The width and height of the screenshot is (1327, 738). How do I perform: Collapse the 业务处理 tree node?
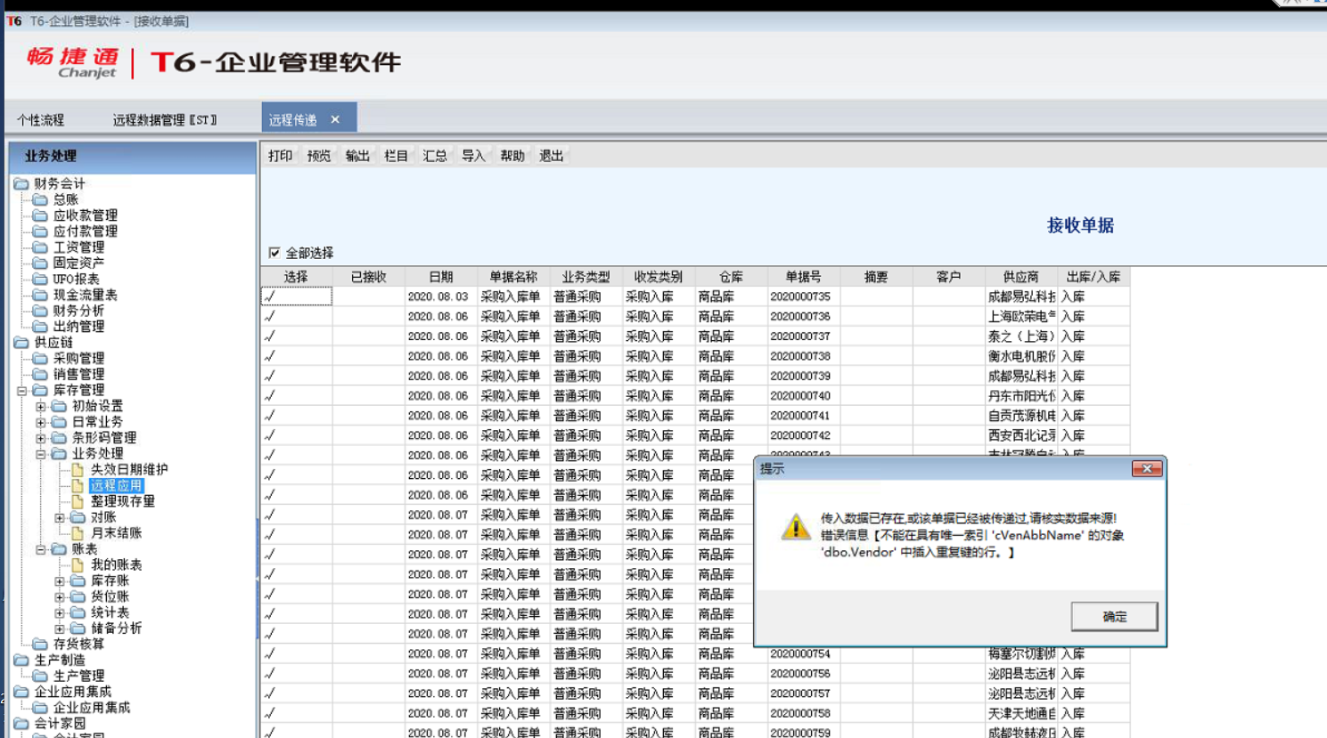pyautogui.click(x=41, y=454)
